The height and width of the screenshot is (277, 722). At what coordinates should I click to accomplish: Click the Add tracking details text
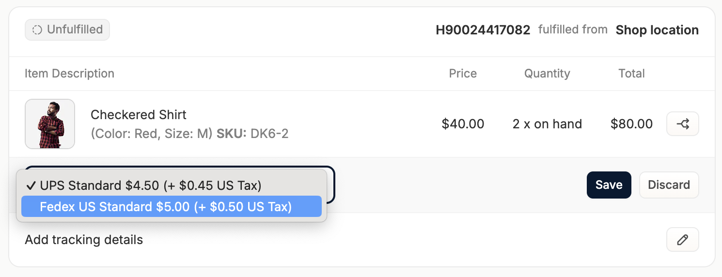point(84,240)
